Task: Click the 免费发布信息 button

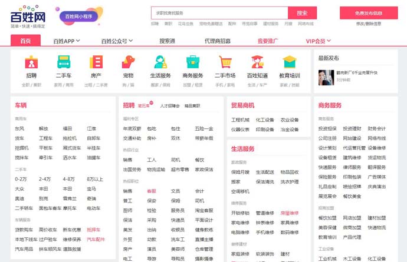Action: pyautogui.click(x=369, y=13)
